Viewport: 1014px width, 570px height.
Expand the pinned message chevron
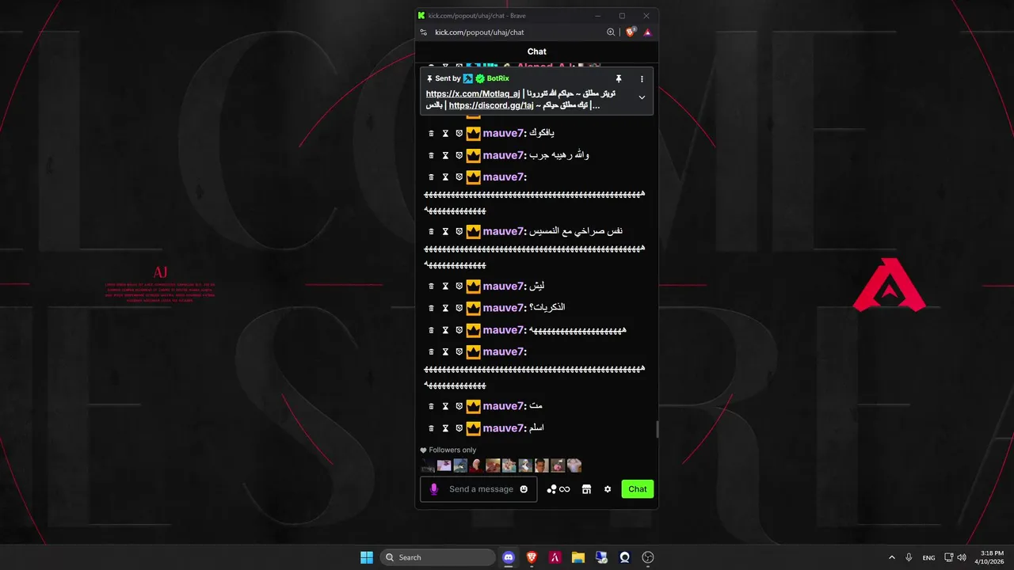(x=642, y=97)
